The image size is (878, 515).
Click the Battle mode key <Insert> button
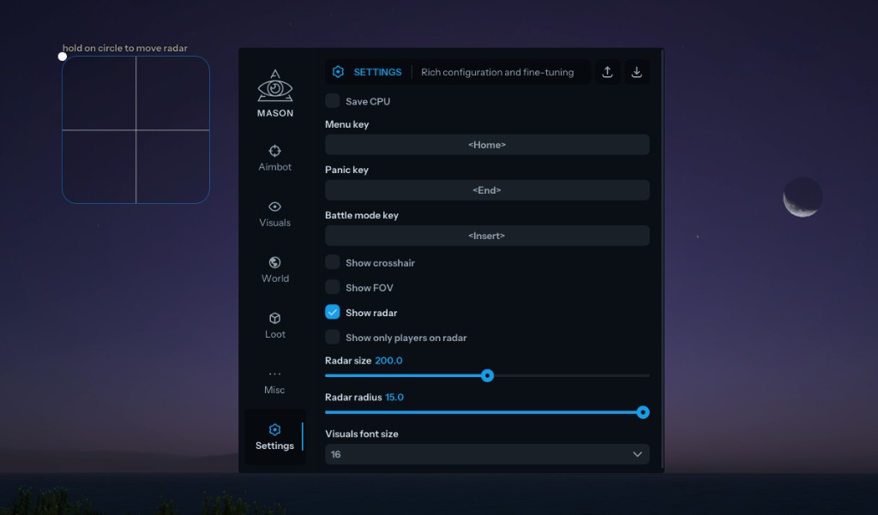(x=487, y=236)
